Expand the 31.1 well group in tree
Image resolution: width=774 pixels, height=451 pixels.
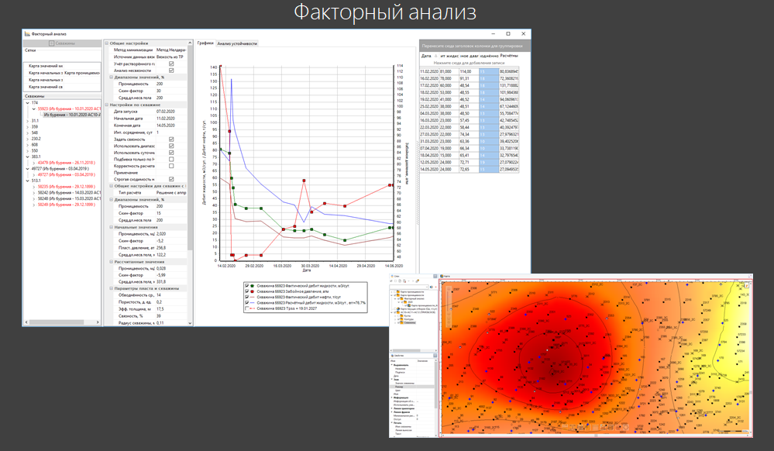point(28,121)
